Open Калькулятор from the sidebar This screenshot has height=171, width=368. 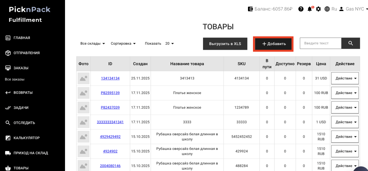(27, 138)
